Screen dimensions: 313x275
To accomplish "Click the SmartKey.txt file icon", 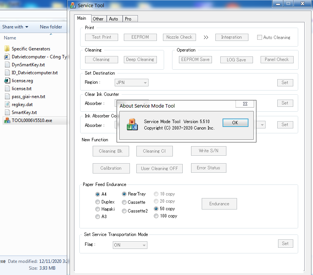I will (7, 112).
